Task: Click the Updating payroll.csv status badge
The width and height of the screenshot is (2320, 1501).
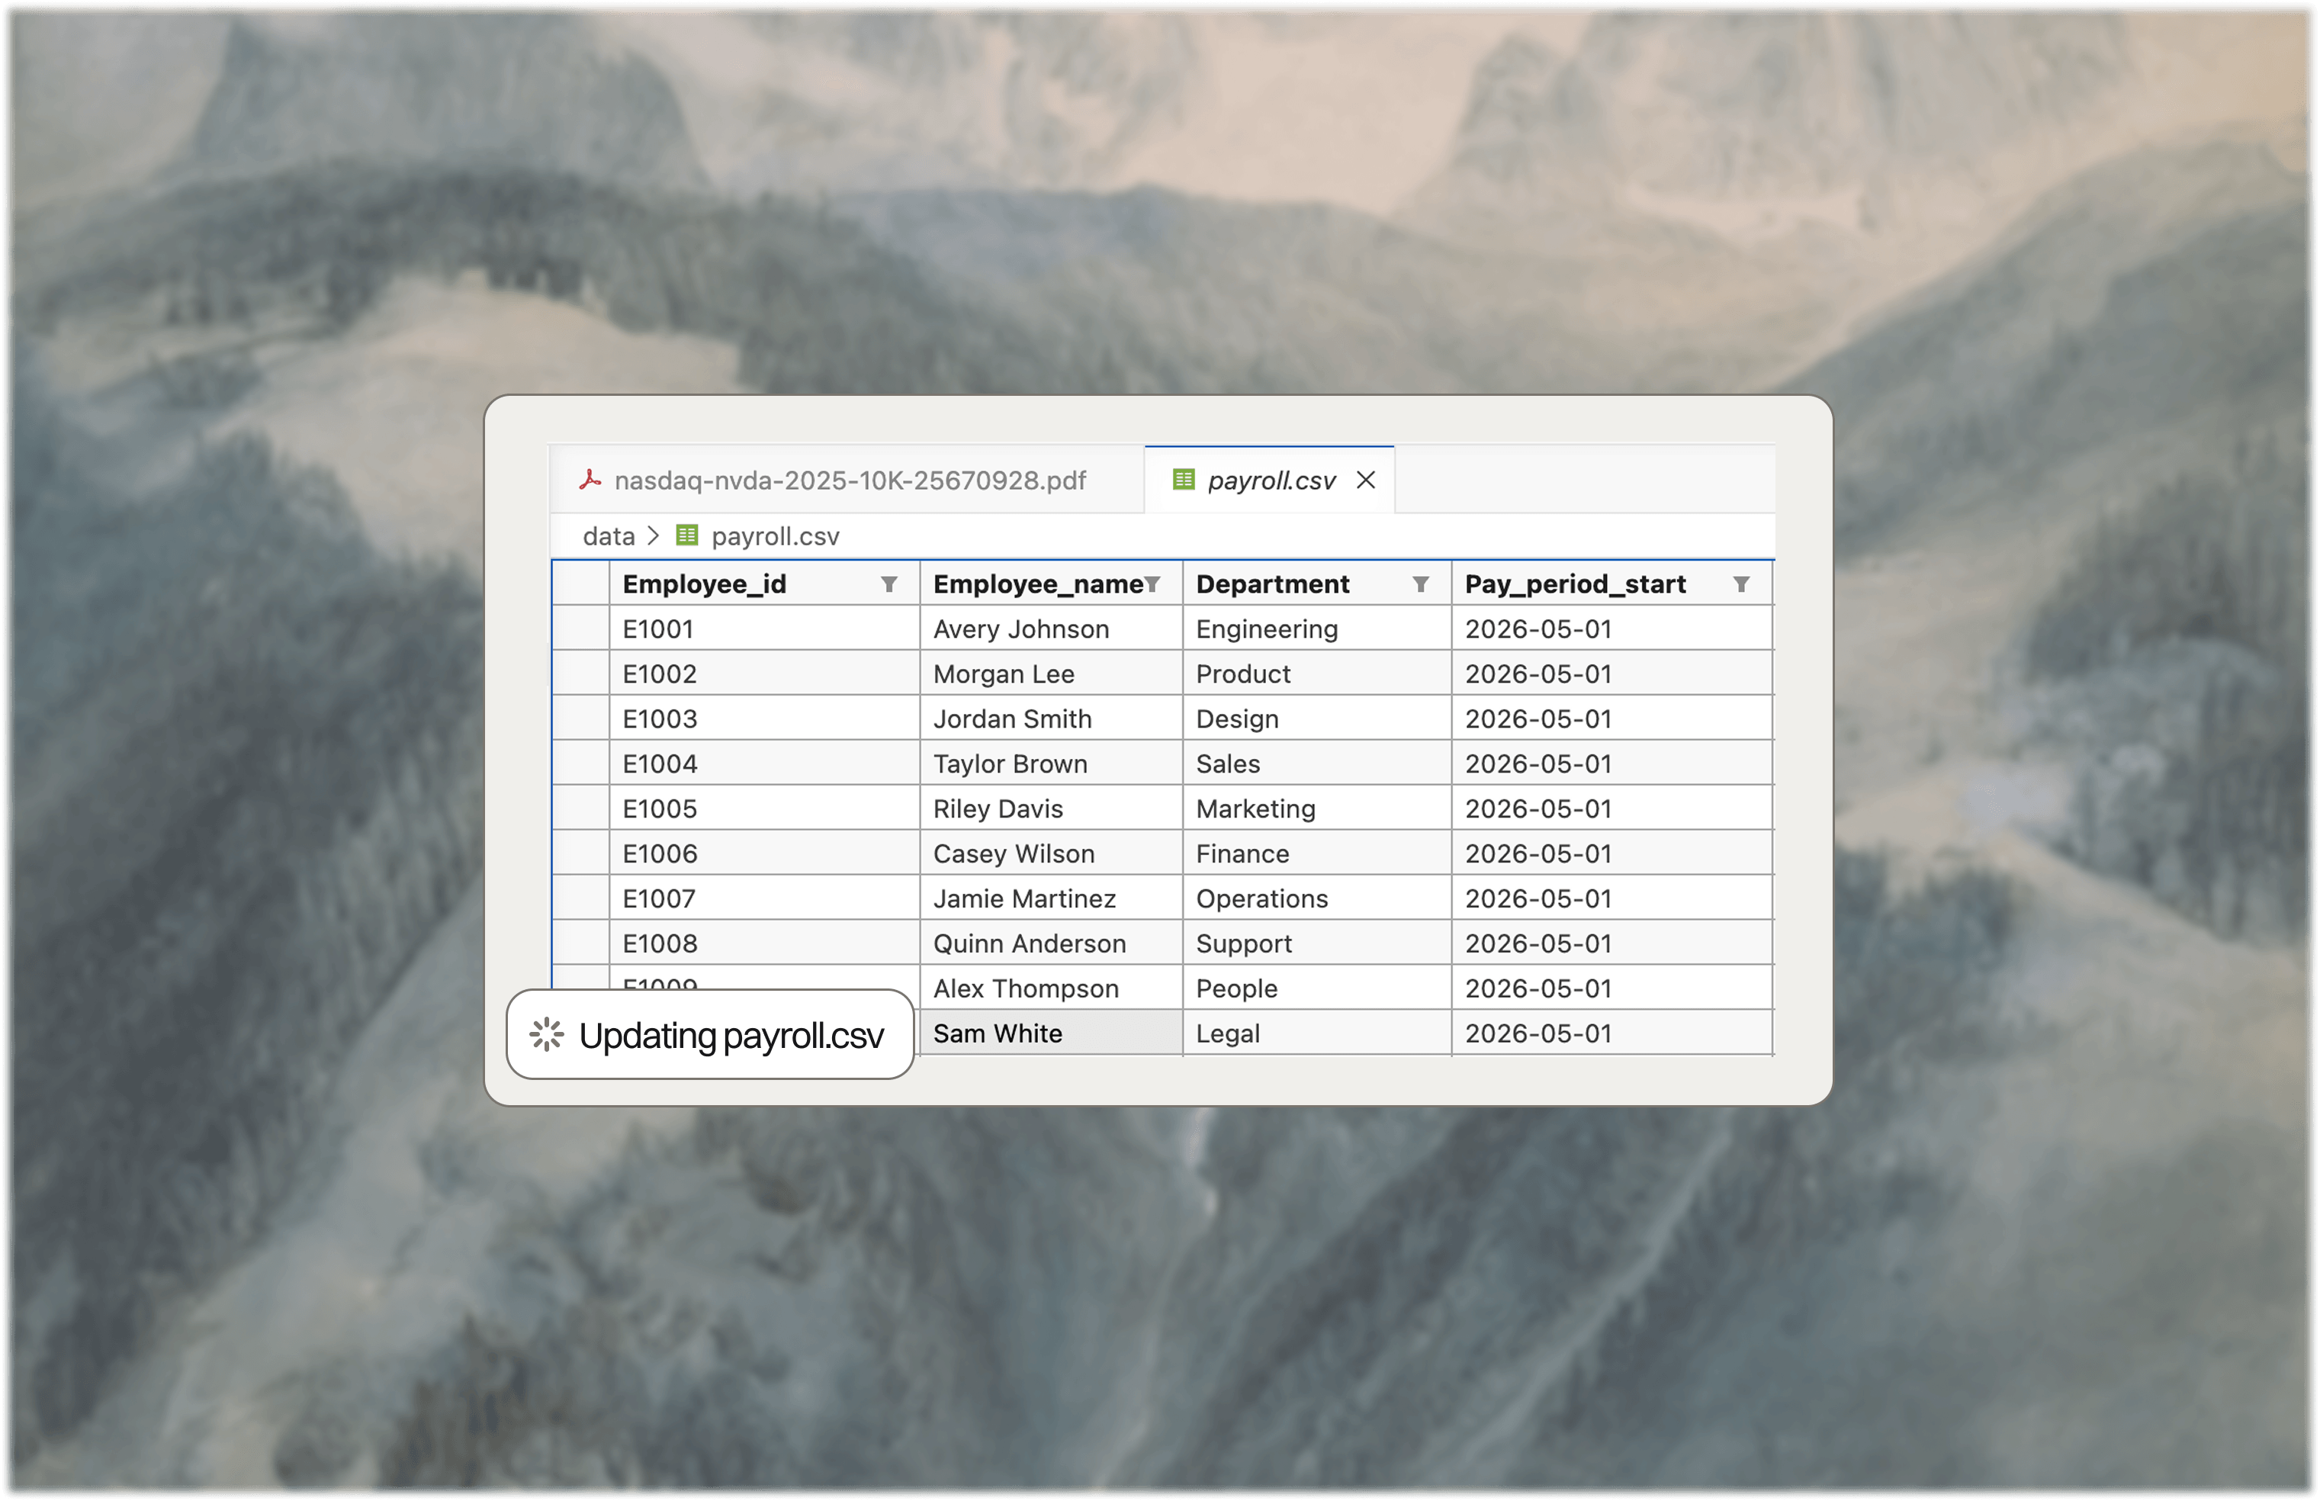Action: pos(710,1034)
